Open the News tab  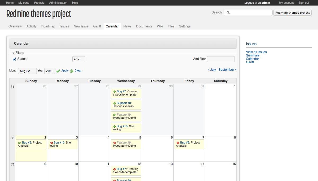point(127,26)
